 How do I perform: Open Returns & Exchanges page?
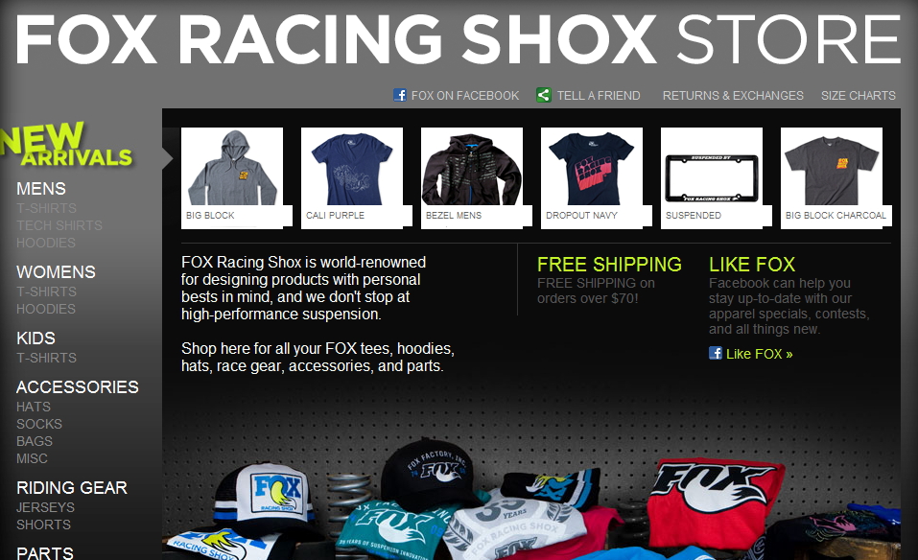[733, 95]
